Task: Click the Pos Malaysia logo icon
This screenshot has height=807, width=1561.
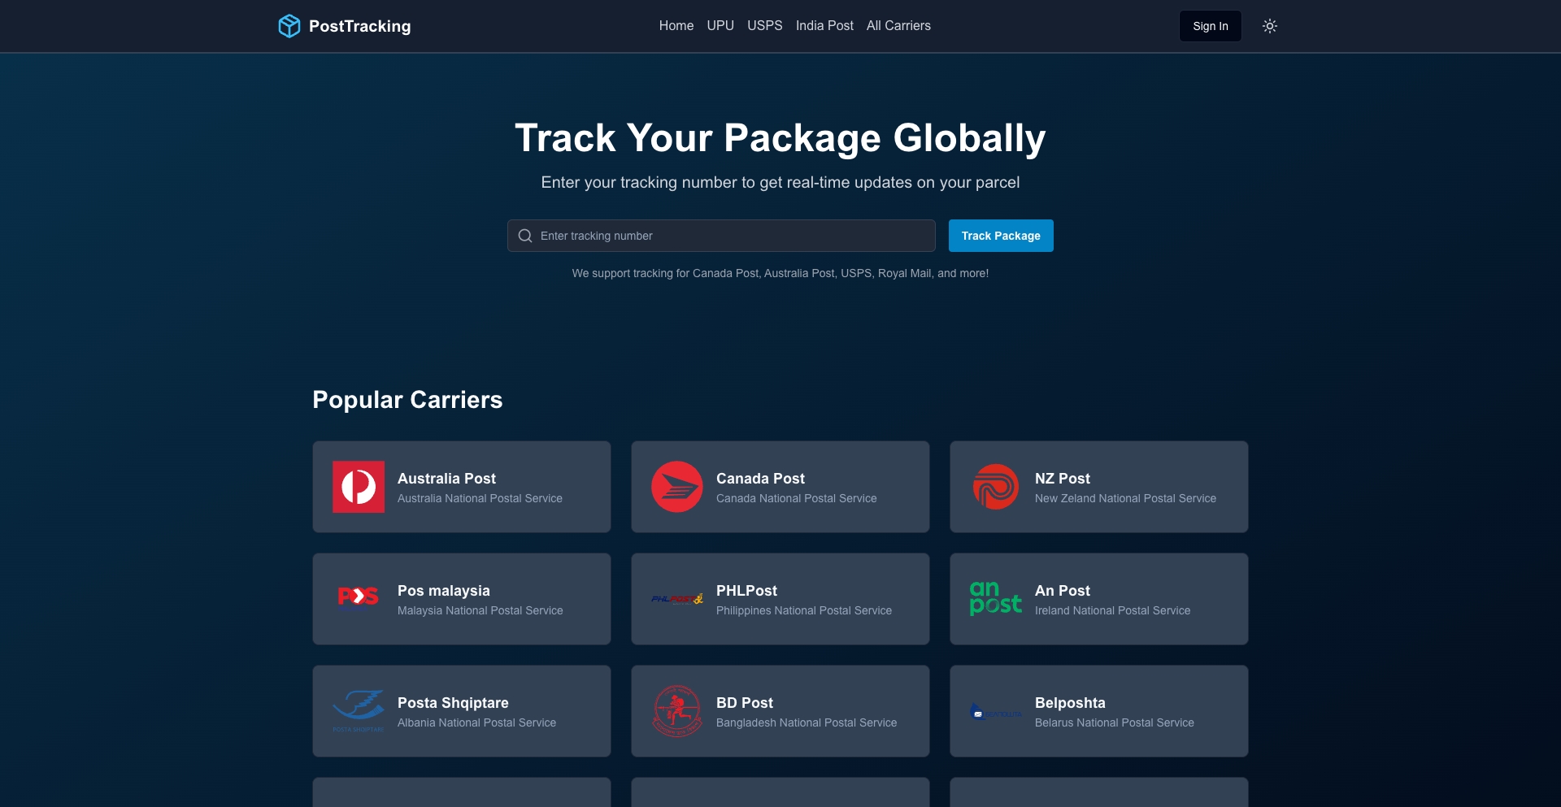Action: click(358, 599)
